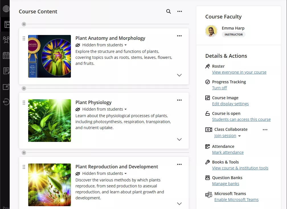Open Messages from the sidebar

pyautogui.click(x=6, y=71)
